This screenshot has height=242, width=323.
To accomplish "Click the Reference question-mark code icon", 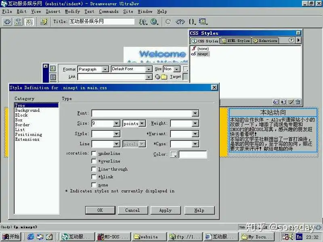I will [180, 22].
